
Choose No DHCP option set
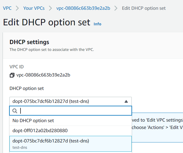click(33, 121)
